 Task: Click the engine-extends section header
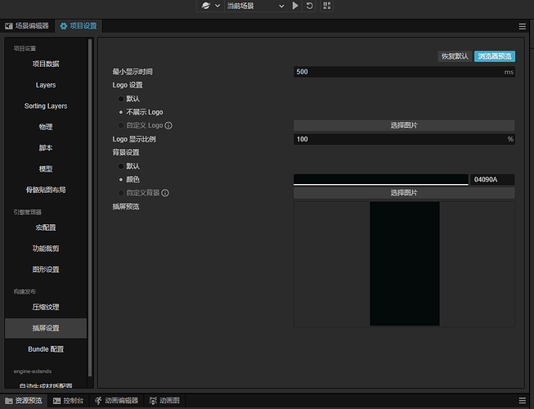33,371
